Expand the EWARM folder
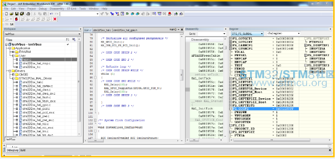This screenshot has width=335, height=159. click(13, 52)
